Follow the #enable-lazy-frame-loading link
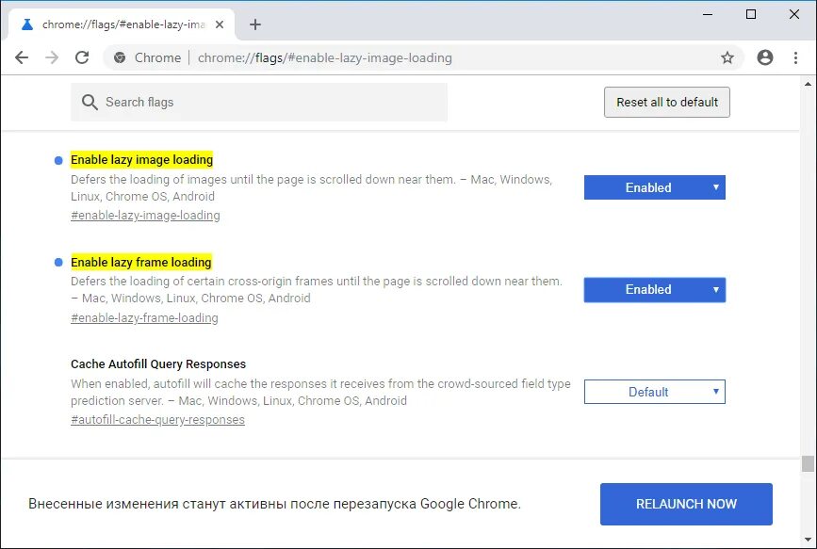Image resolution: width=817 pixels, height=549 pixels. click(x=144, y=318)
